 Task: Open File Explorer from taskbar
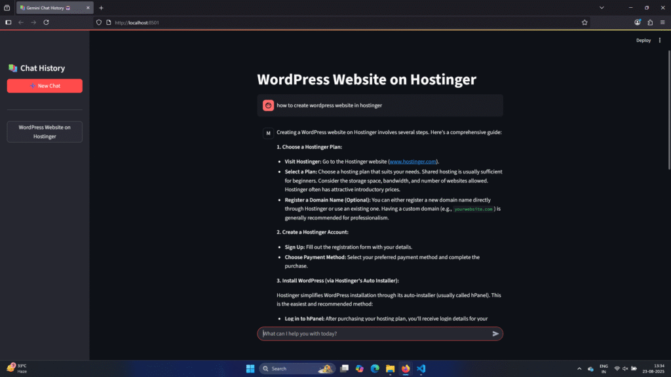click(391, 368)
